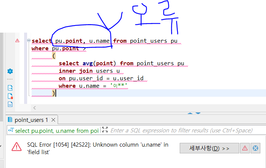Click the 'on pu.user_id = u.user_id' line
266x168 pixels.
point(101,78)
